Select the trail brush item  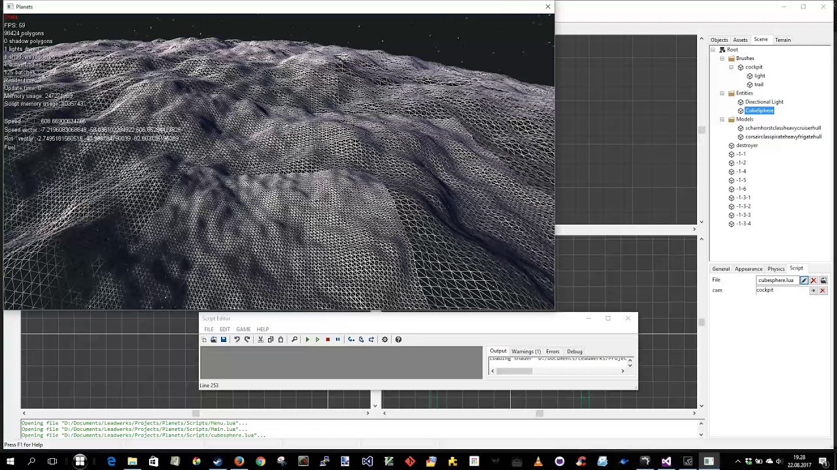click(759, 84)
